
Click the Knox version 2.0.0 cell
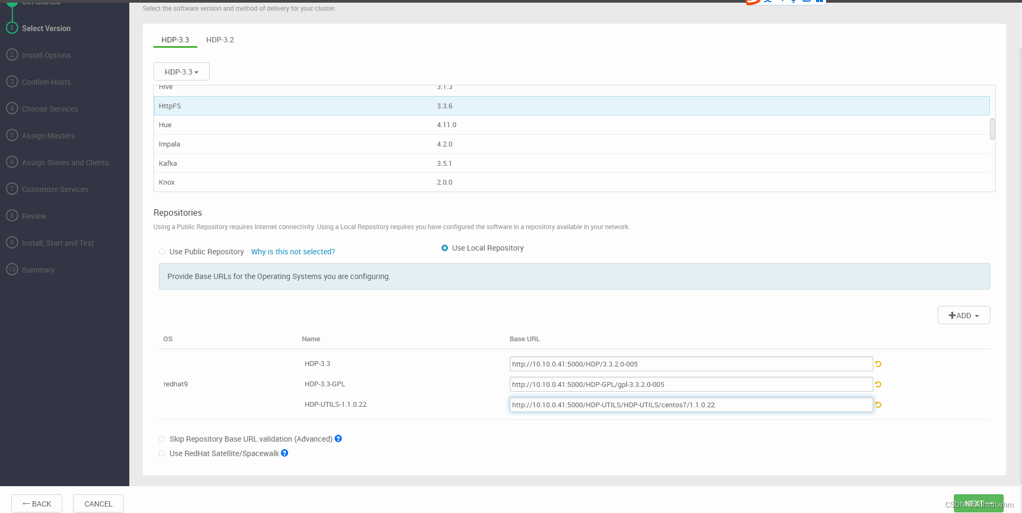(444, 182)
